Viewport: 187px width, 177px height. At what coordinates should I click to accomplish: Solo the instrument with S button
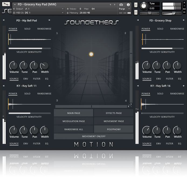(136, 5)
